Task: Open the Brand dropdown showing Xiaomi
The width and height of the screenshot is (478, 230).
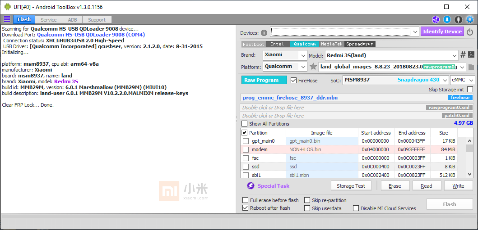Action: pyautogui.click(x=303, y=56)
